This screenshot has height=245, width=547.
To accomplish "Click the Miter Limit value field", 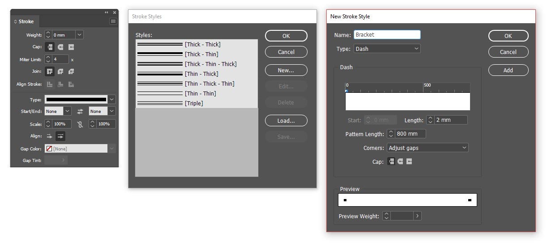I will click(60, 59).
